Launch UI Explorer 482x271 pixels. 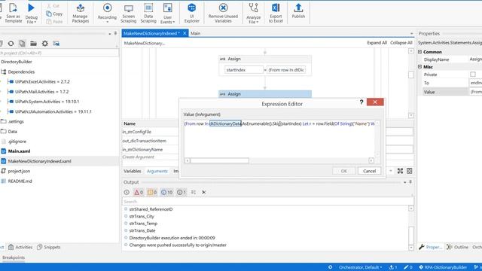pos(192,14)
